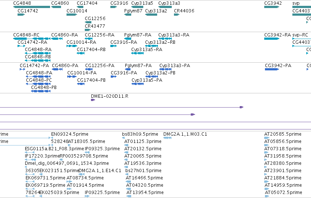Select the CG4860 gene label
The width and height of the screenshot is (311, 198).
[60, 3]
